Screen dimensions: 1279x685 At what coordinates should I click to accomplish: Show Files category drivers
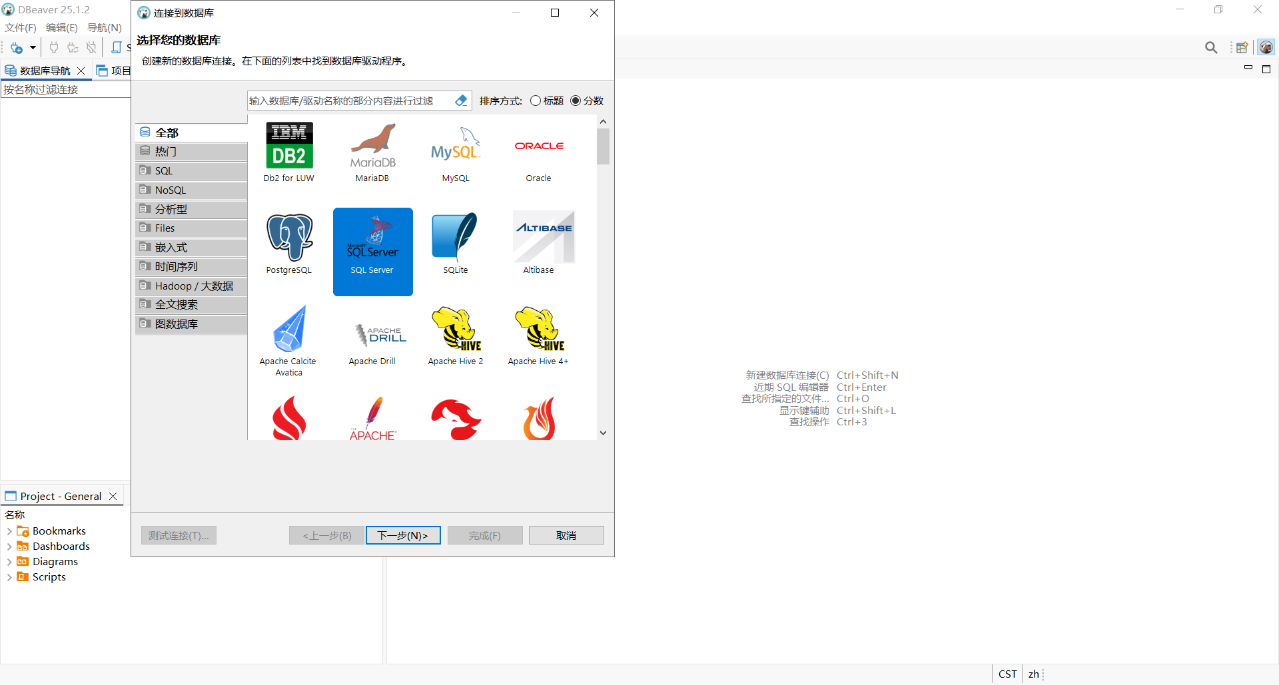pos(191,228)
